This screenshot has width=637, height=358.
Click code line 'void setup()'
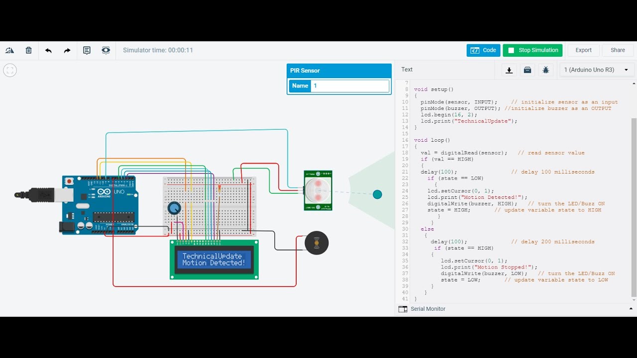(433, 89)
